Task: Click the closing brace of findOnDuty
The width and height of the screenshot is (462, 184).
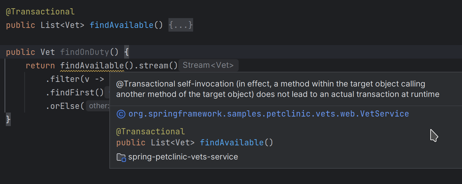Action: coord(8,120)
